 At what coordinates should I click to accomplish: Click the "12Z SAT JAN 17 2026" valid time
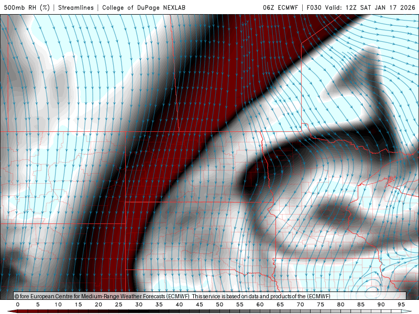tap(380, 7)
